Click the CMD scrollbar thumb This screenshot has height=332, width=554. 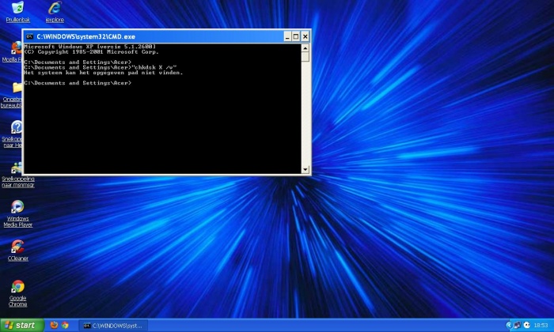point(305,57)
